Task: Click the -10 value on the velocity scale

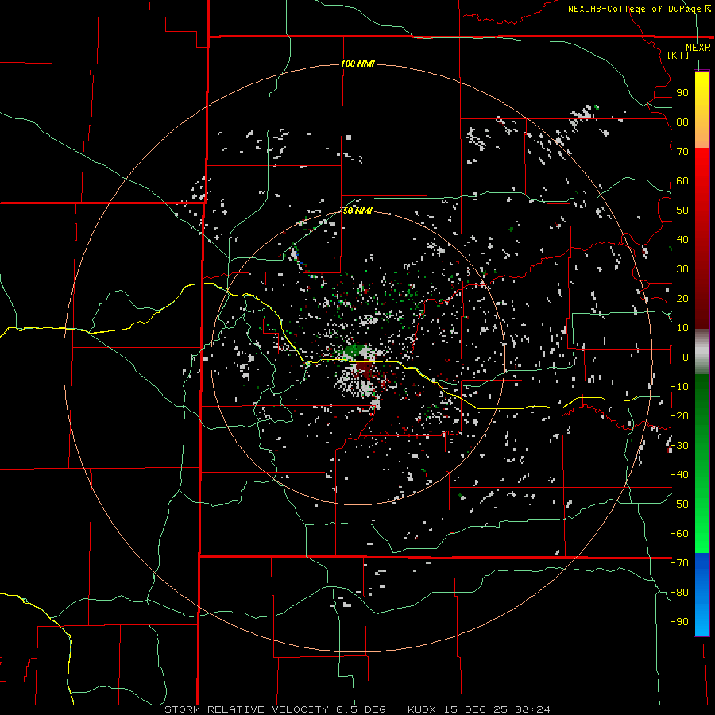Action: point(679,387)
